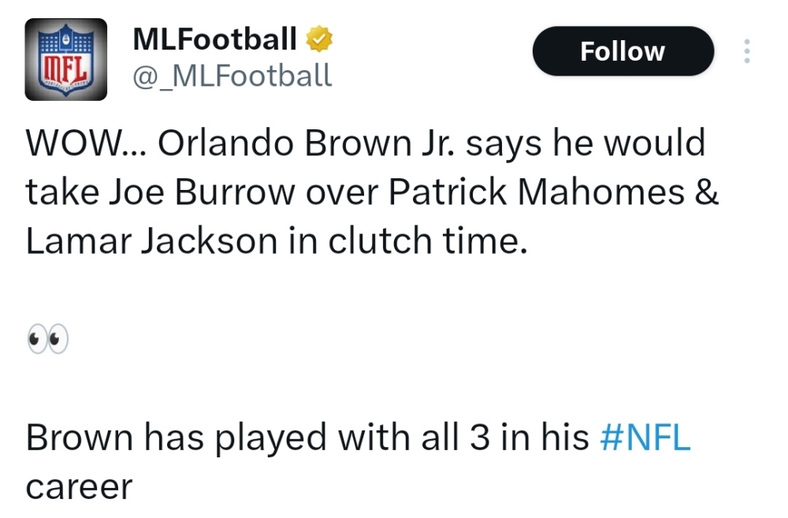Screen dimensions: 788x518
Task: Follow the MLFootball account
Action: pos(623,51)
